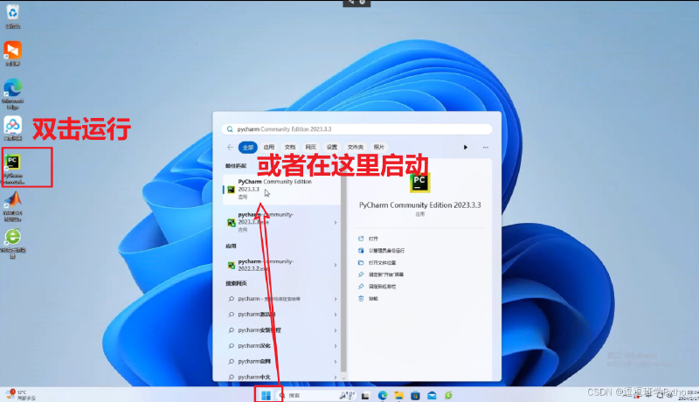Screen dimensions: 699x402
Task: Open the Recycle Bin desktop icon
Action: coord(12,16)
